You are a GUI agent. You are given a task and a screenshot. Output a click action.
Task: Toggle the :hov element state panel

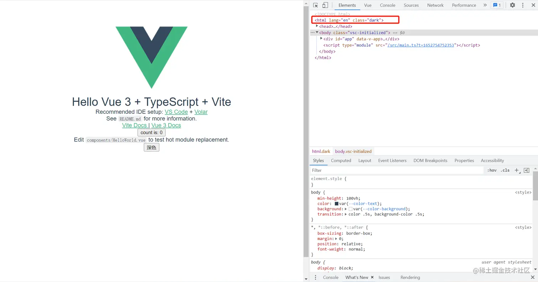click(492, 170)
